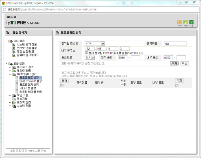Click the 내부 포트 column header text
201x158 pixels.
click(158, 82)
